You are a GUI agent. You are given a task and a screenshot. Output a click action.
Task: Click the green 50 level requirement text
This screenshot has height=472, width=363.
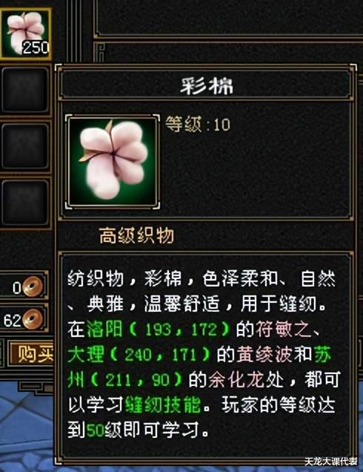point(95,430)
